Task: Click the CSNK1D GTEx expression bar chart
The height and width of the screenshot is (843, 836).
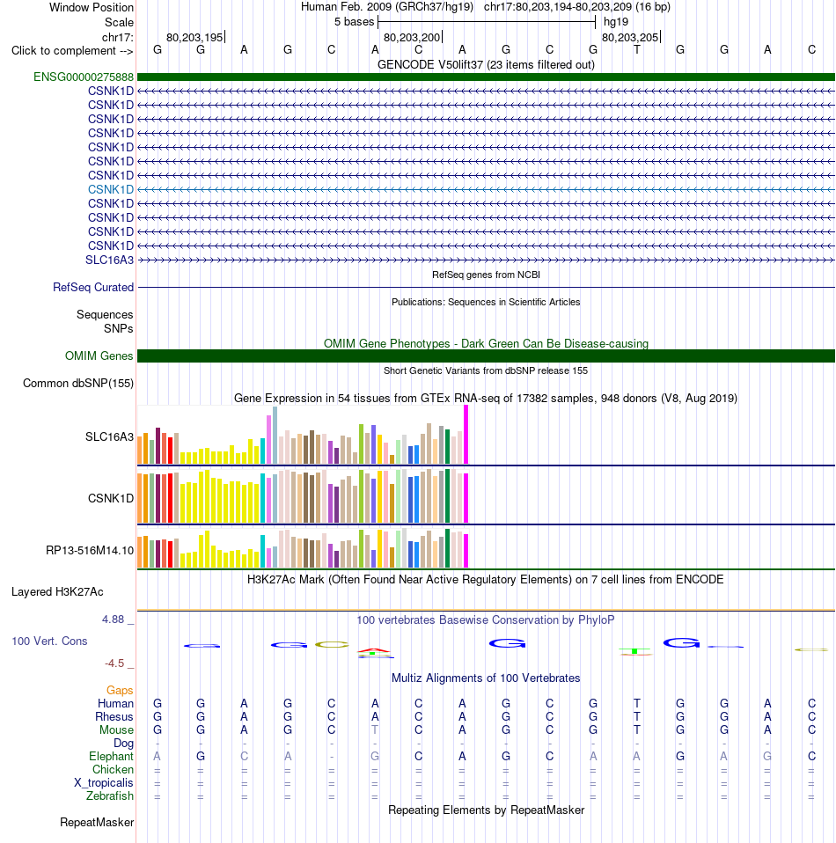Action: coord(304,496)
